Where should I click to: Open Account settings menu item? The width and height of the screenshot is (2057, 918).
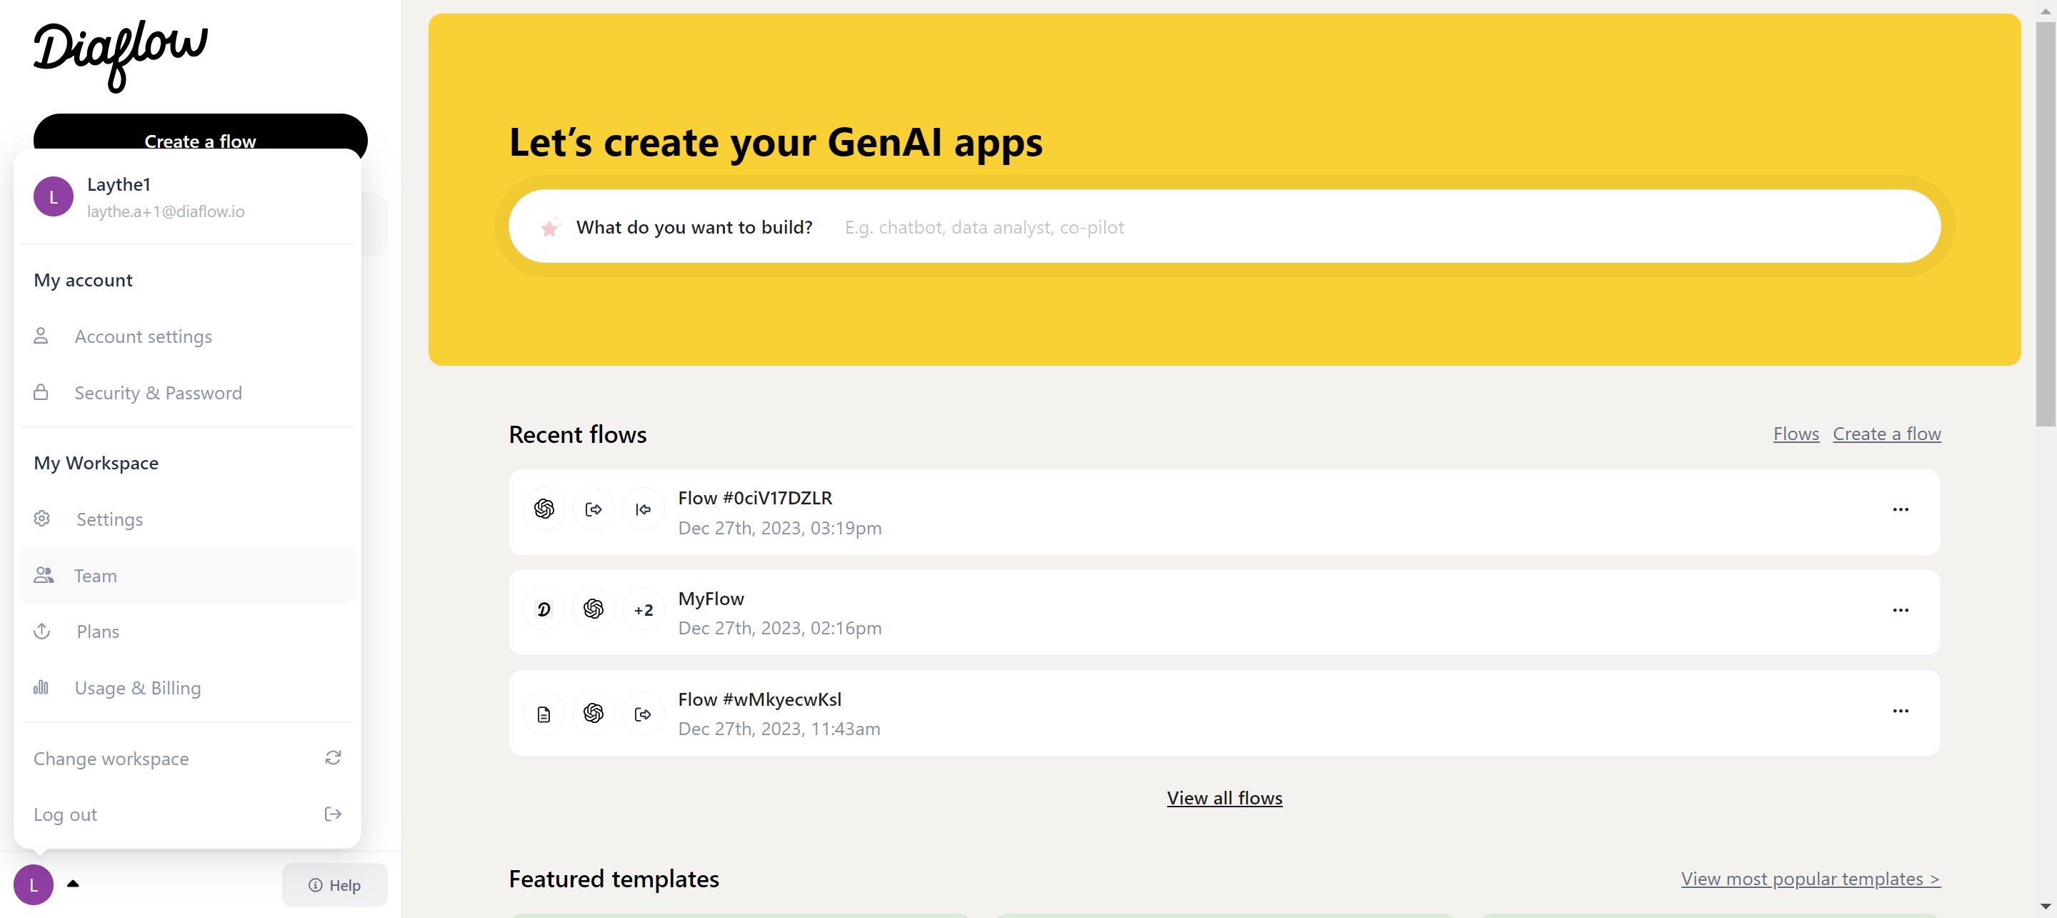pos(143,336)
